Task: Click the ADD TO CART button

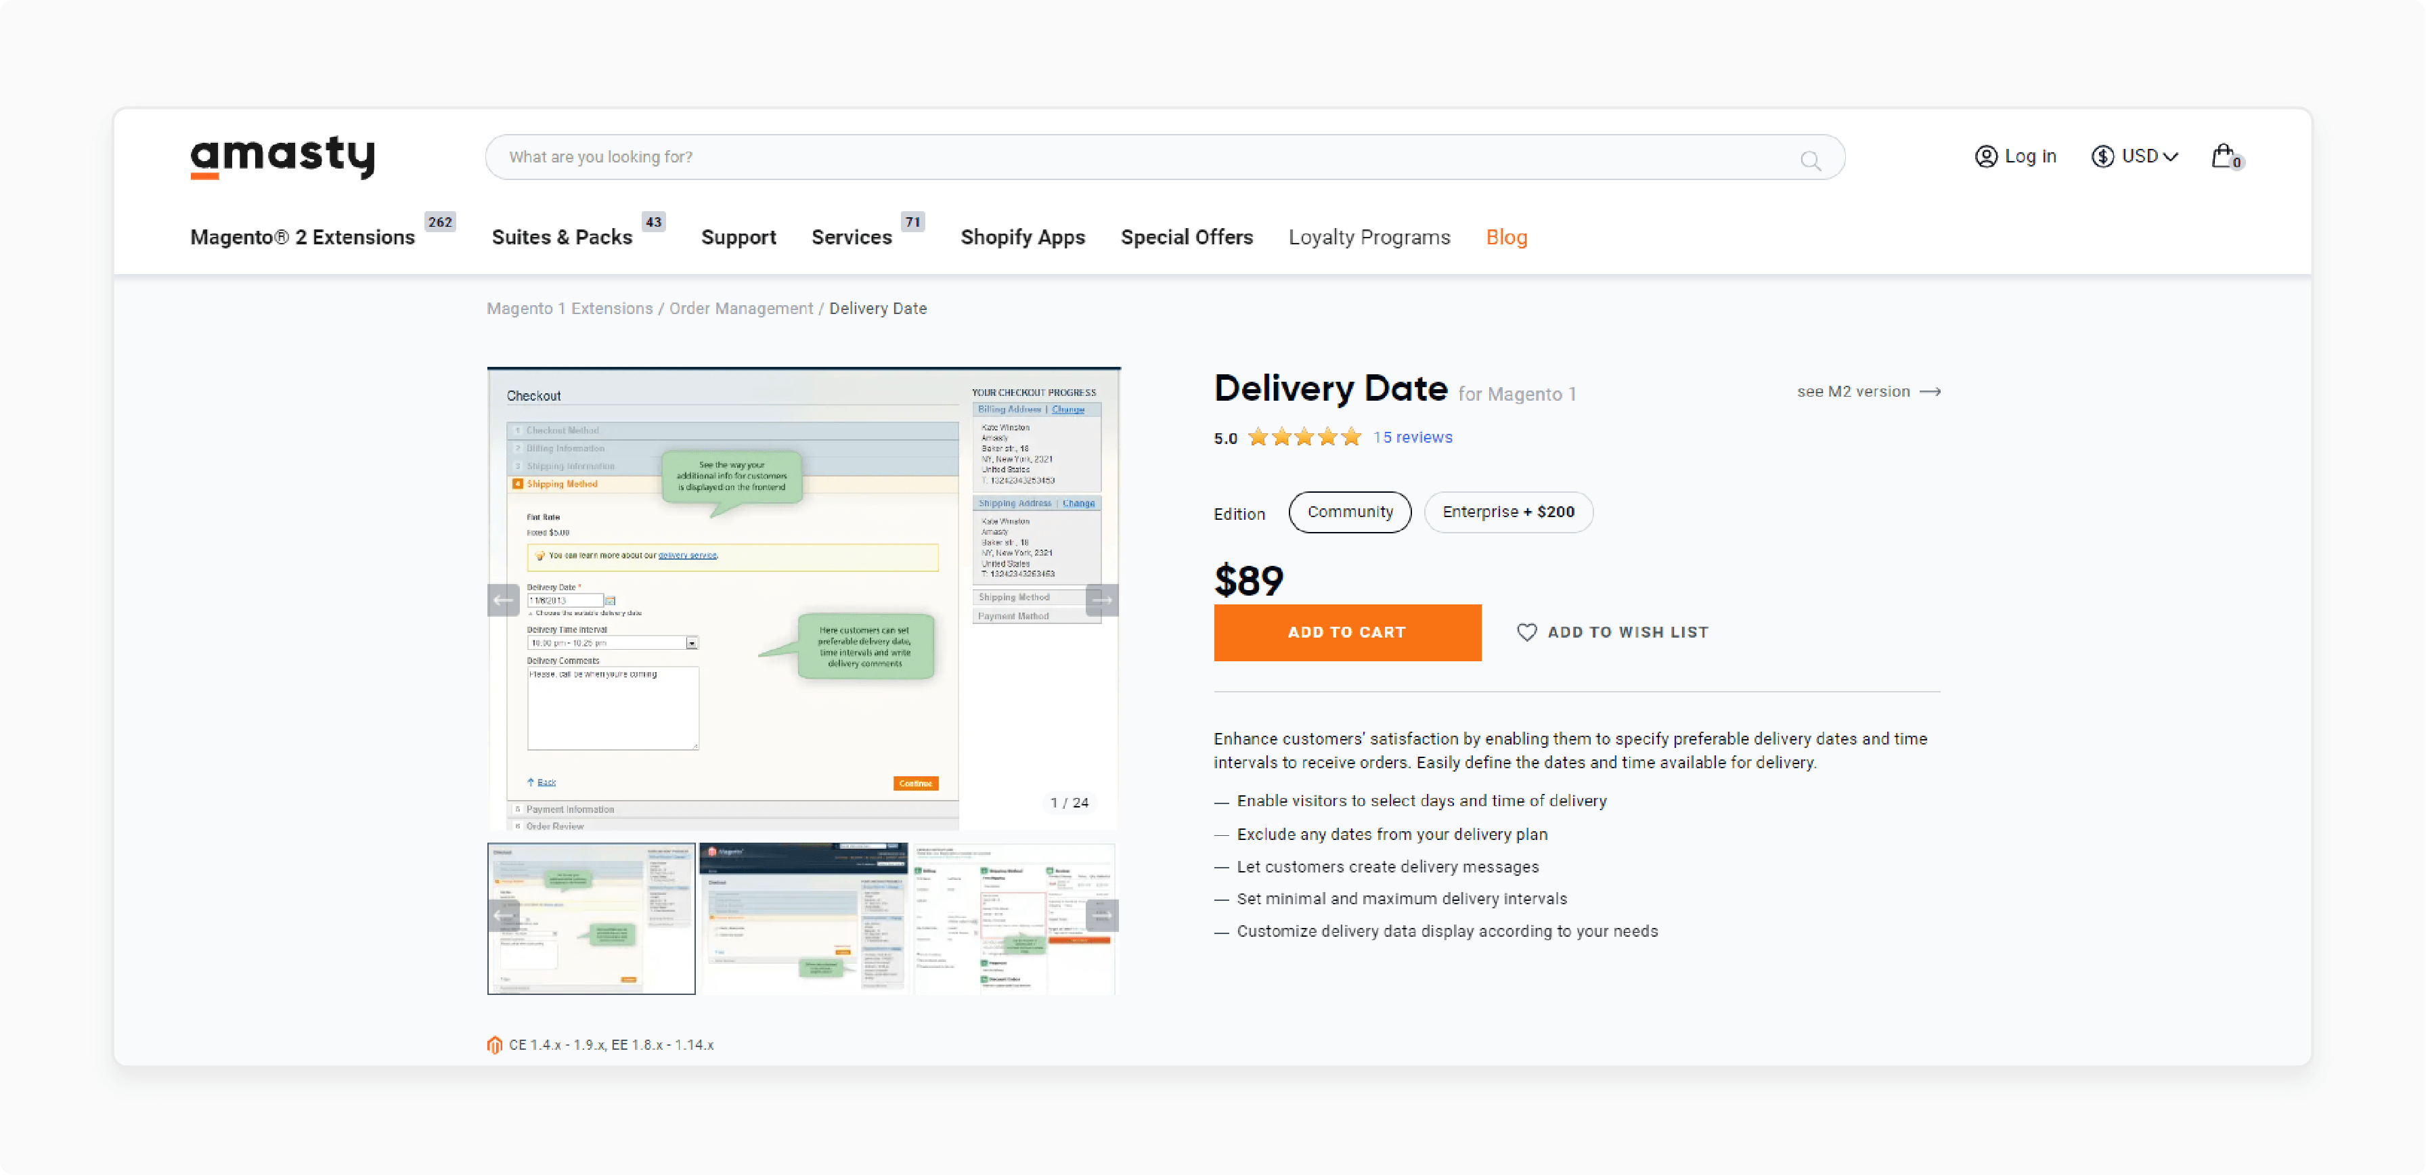Action: coord(1347,633)
